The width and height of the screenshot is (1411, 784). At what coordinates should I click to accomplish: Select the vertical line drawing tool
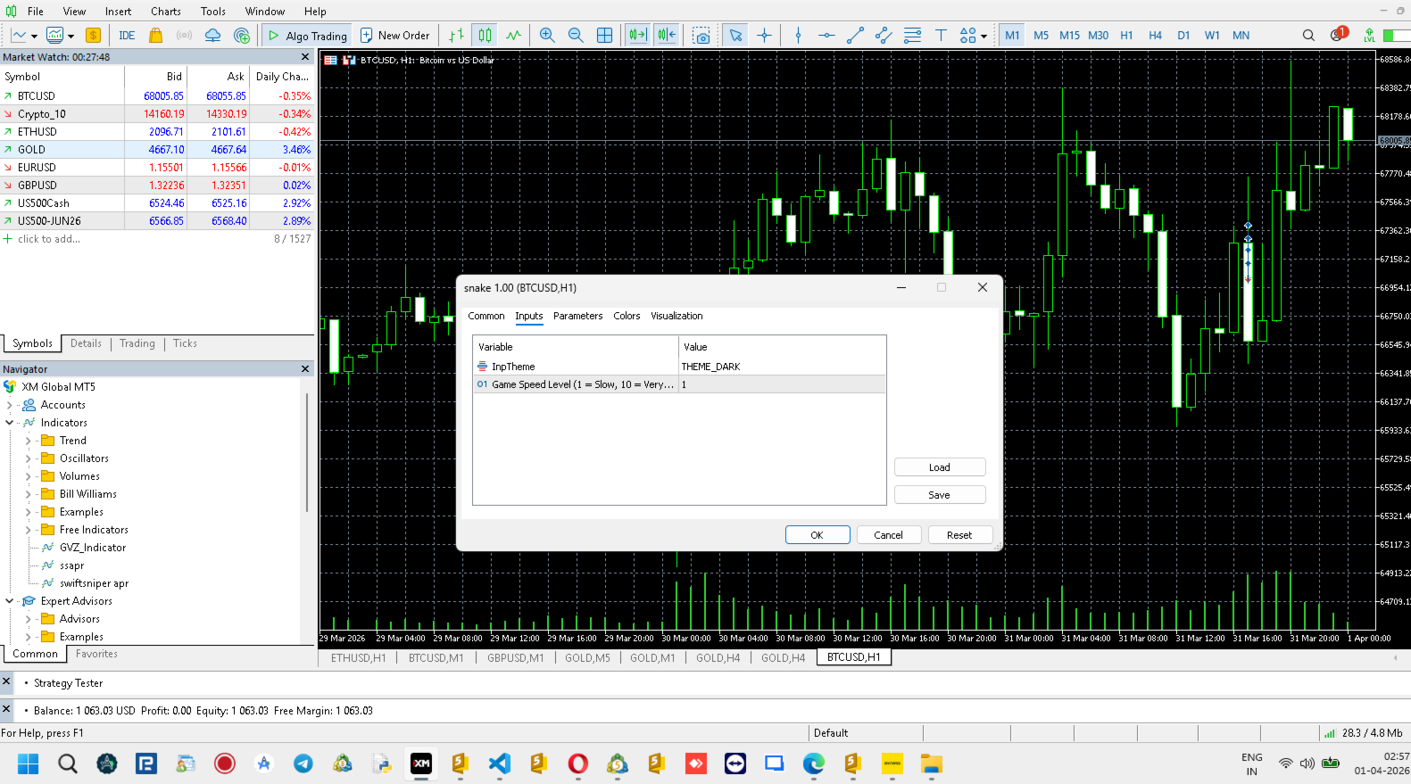pos(798,36)
